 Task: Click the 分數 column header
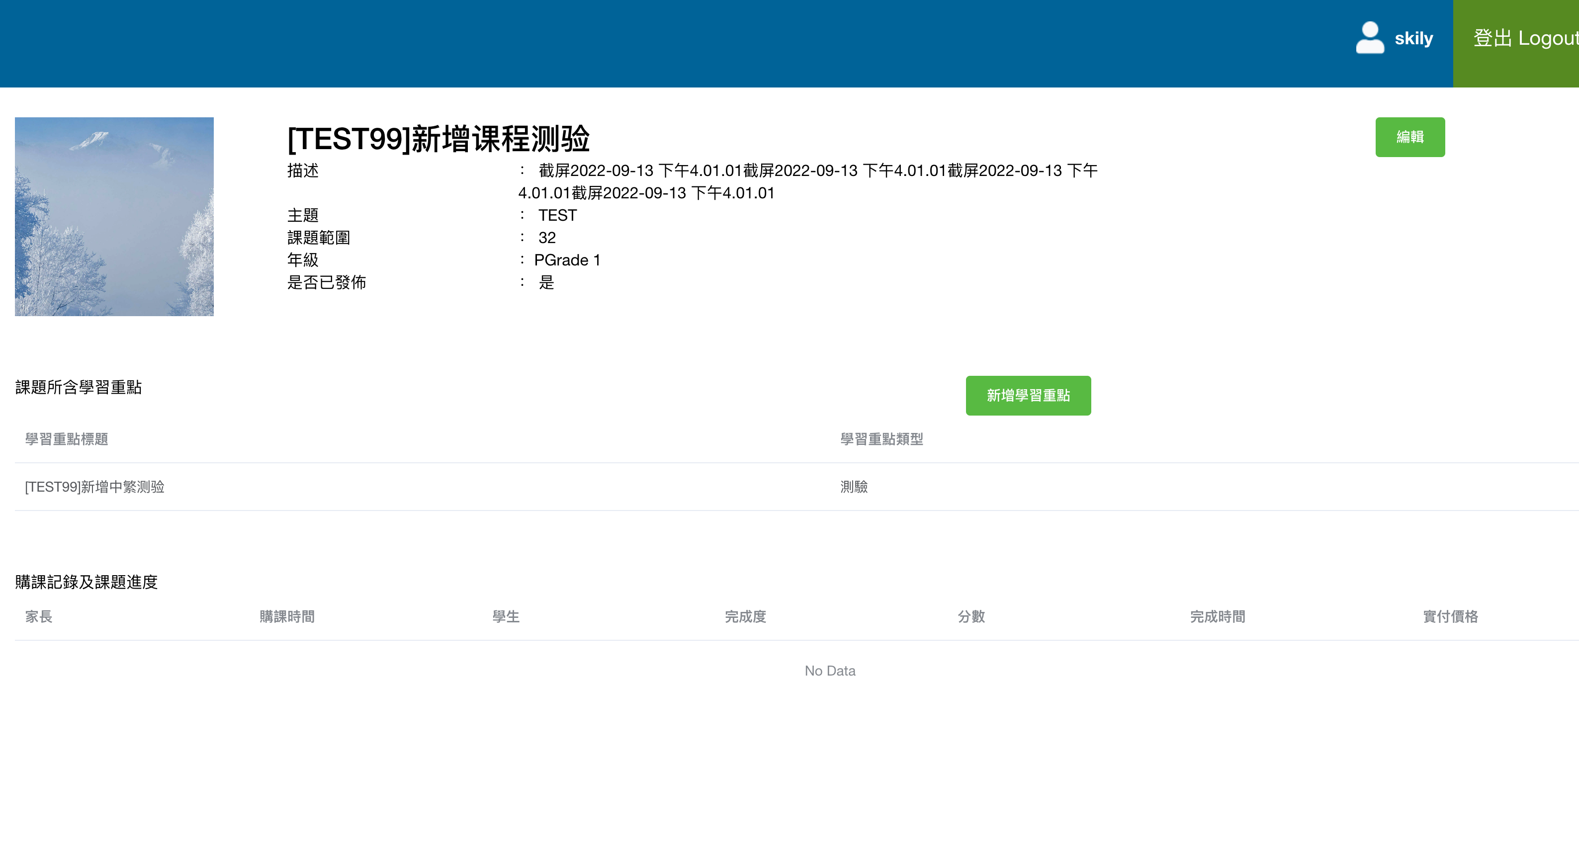(971, 616)
